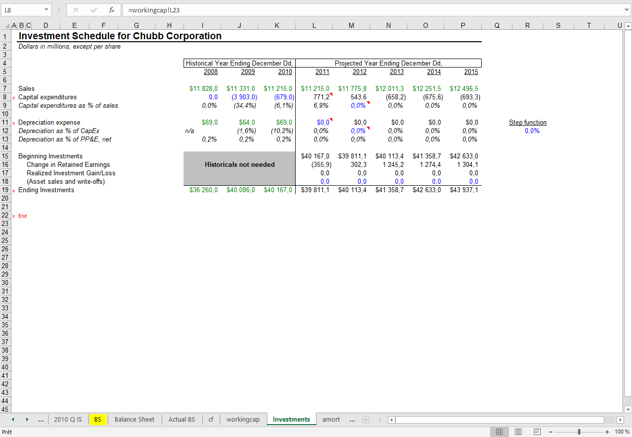Open the Actual BS sheet tab

(x=182, y=420)
